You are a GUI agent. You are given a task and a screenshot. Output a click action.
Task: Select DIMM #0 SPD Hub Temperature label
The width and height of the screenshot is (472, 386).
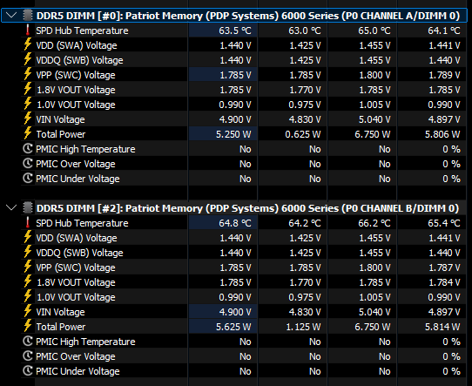[82, 30]
